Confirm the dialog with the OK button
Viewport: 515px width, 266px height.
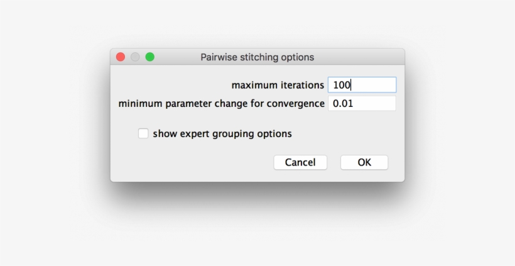click(x=364, y=162)
